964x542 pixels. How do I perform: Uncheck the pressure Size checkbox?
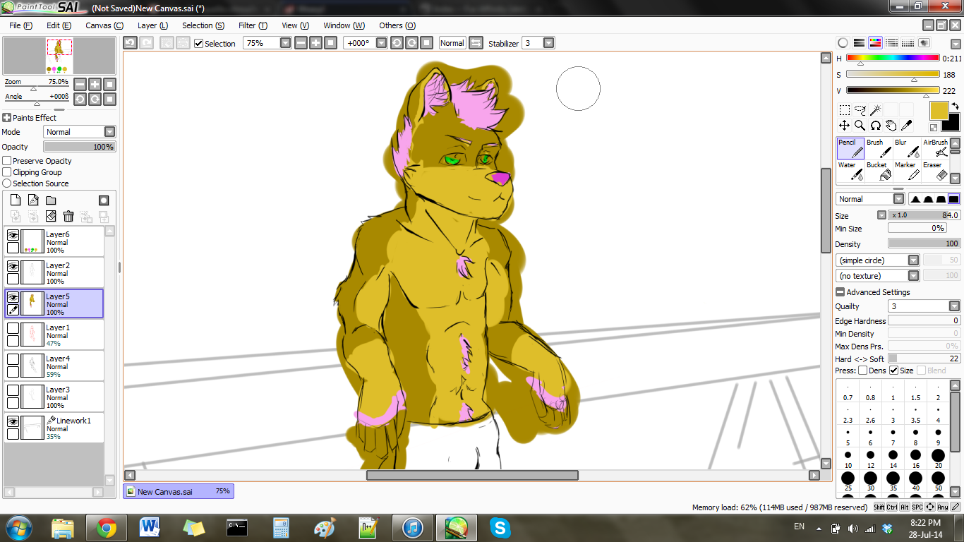(893, 371)
